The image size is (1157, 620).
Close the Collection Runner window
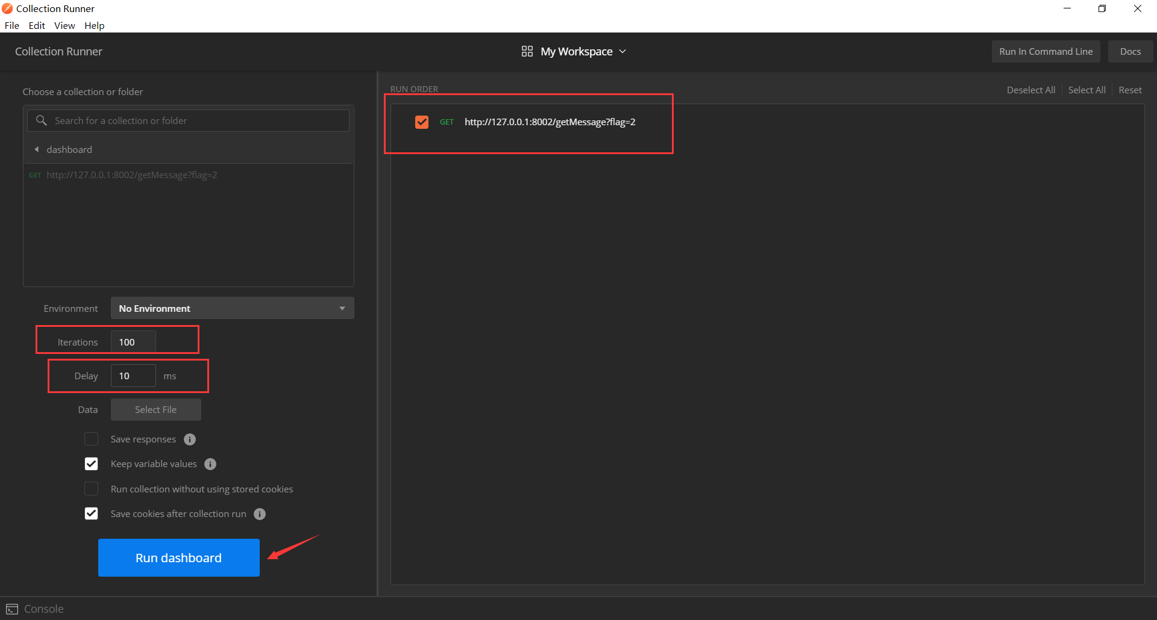pyautogui.click(x=1138, y=8)
